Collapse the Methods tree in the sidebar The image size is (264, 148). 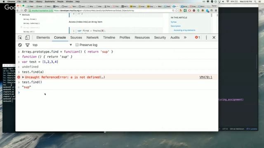20,15
